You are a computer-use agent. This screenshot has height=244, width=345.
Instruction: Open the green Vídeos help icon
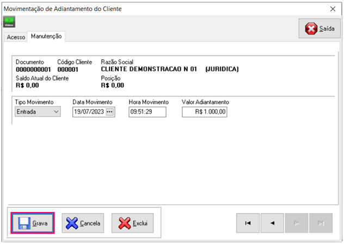point(9,22)
